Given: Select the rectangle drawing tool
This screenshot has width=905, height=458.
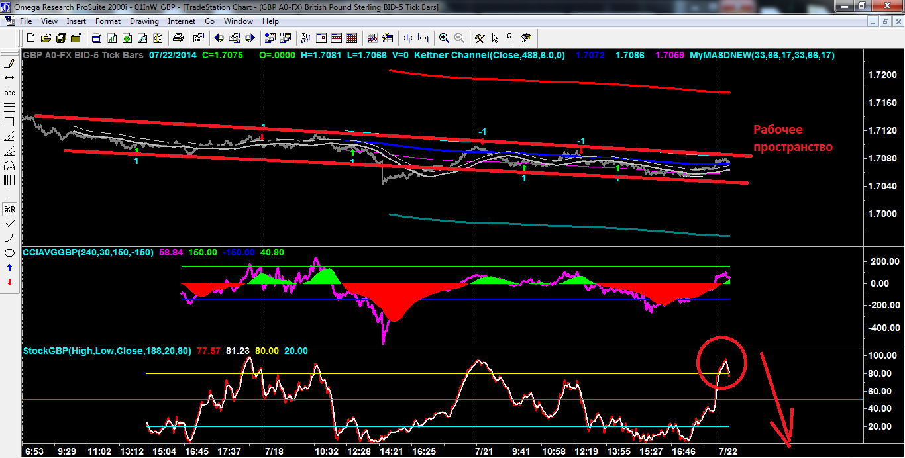Looking at the screenshot, I should coord(9,122).
